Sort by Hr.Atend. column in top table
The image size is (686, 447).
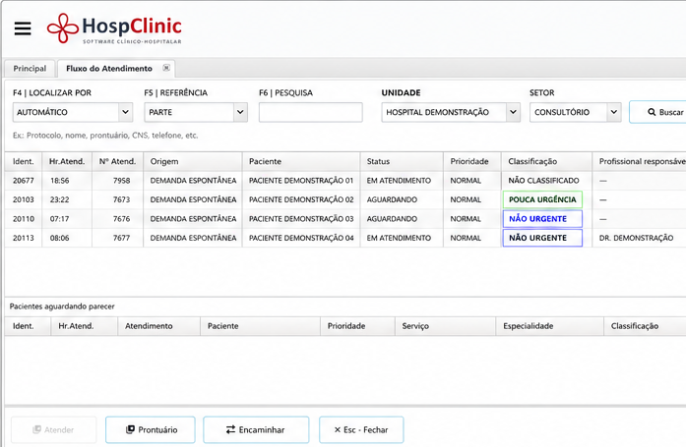67,161
